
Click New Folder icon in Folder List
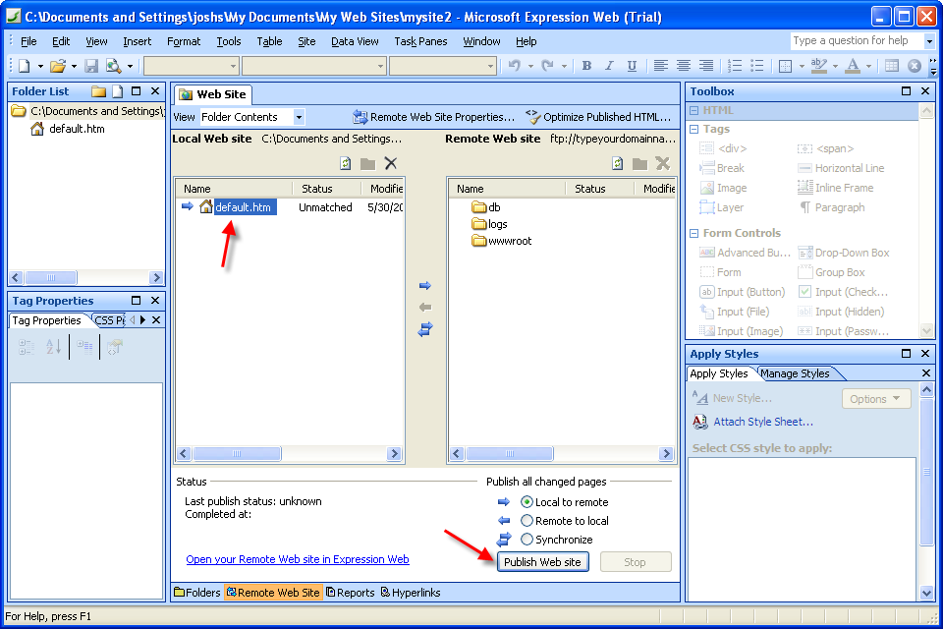click(x=98, y=91)
